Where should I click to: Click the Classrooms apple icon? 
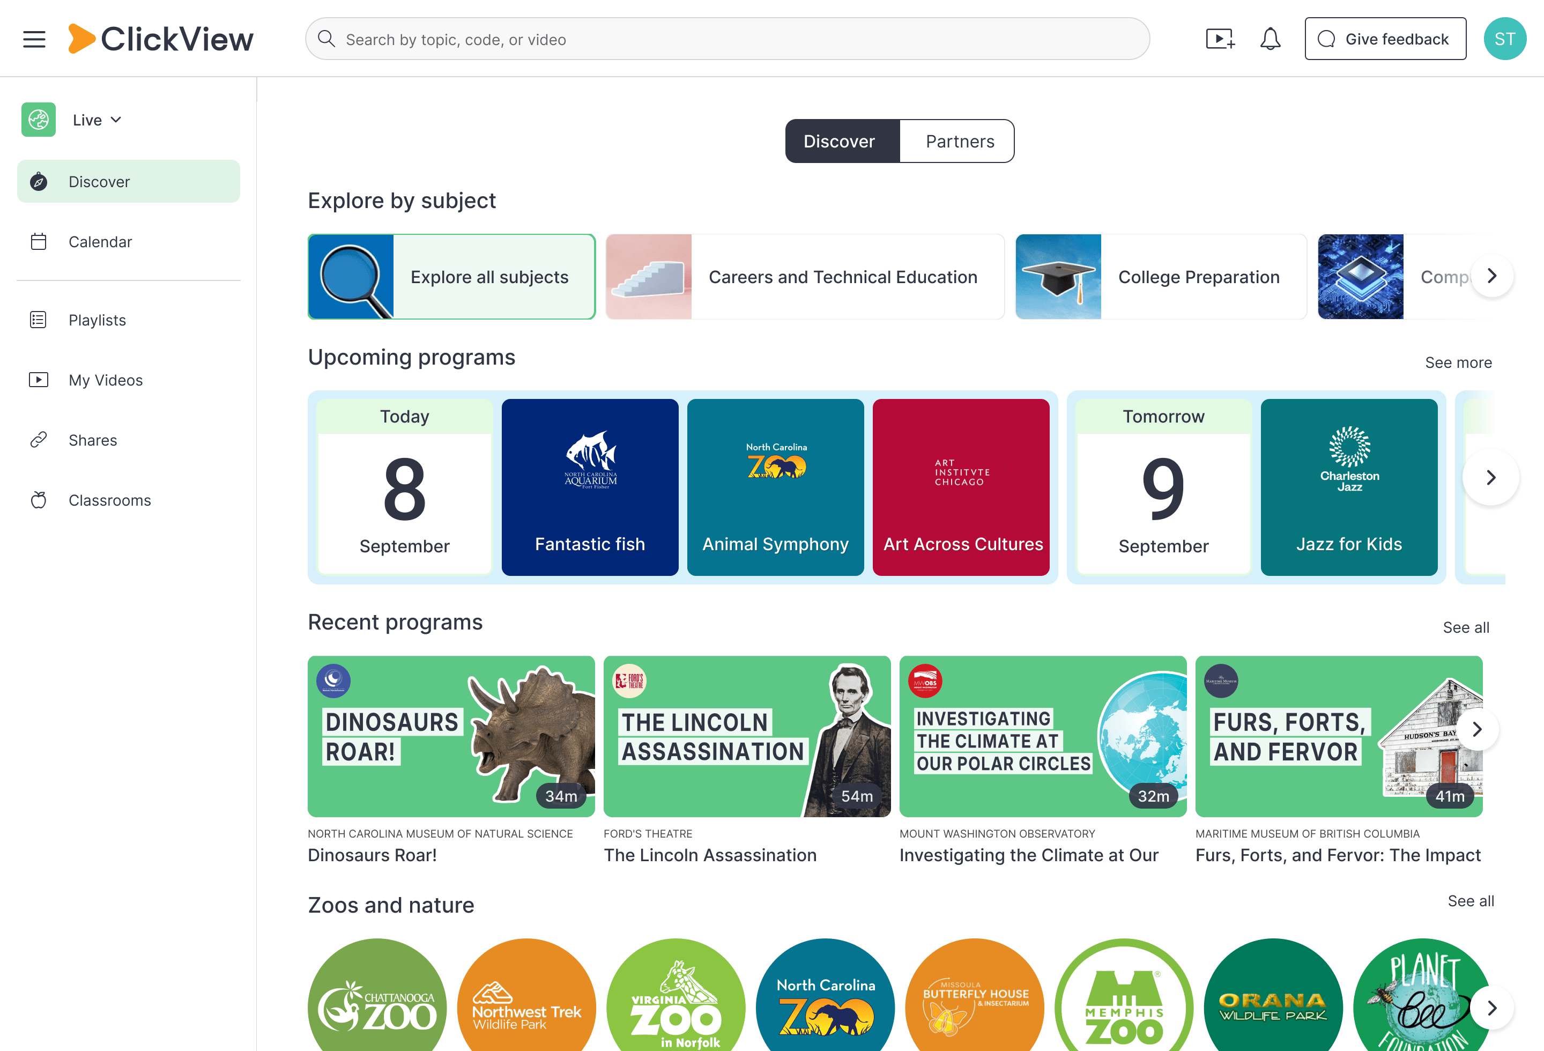pyautogui.click(x=39, y=500)
